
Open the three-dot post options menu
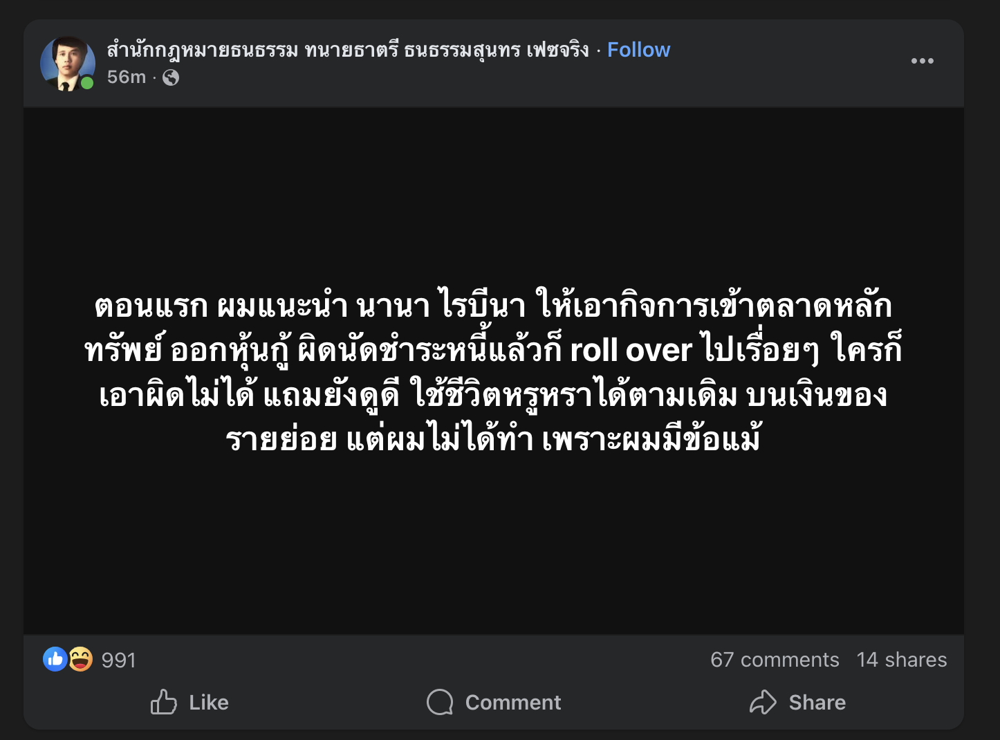coord(922,61)
